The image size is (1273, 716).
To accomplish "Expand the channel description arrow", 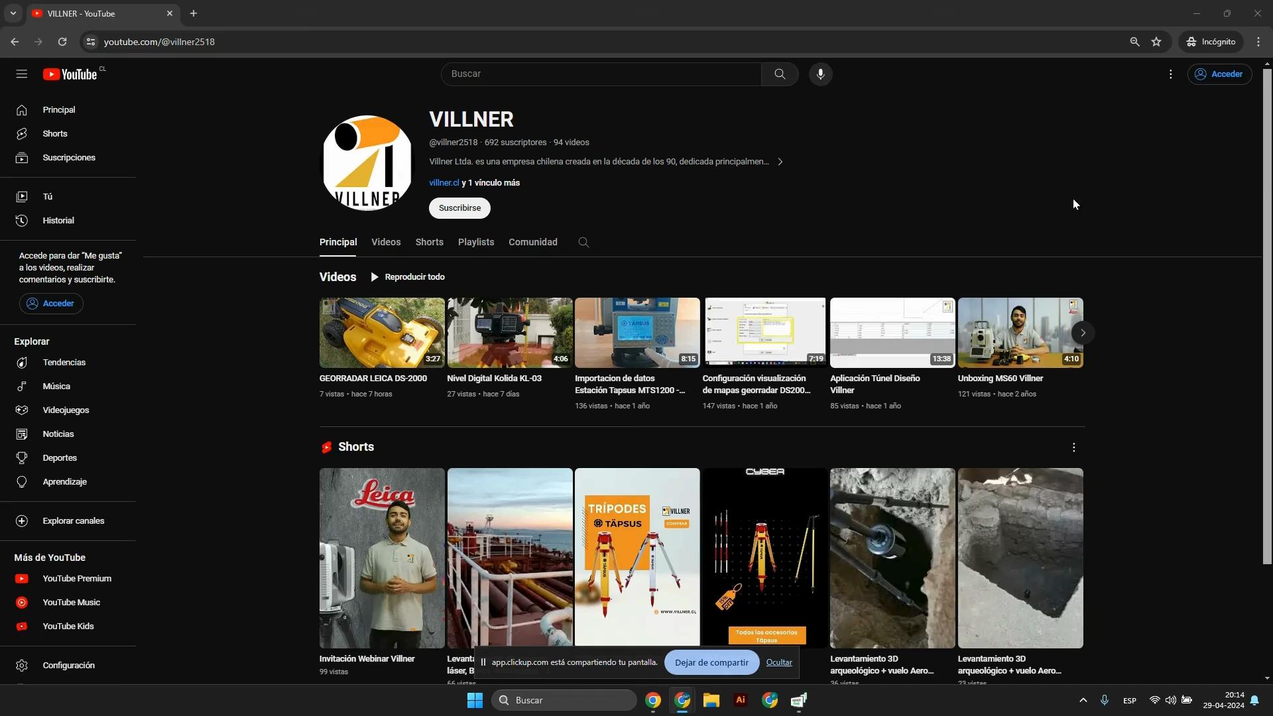I will pos(780,162).
